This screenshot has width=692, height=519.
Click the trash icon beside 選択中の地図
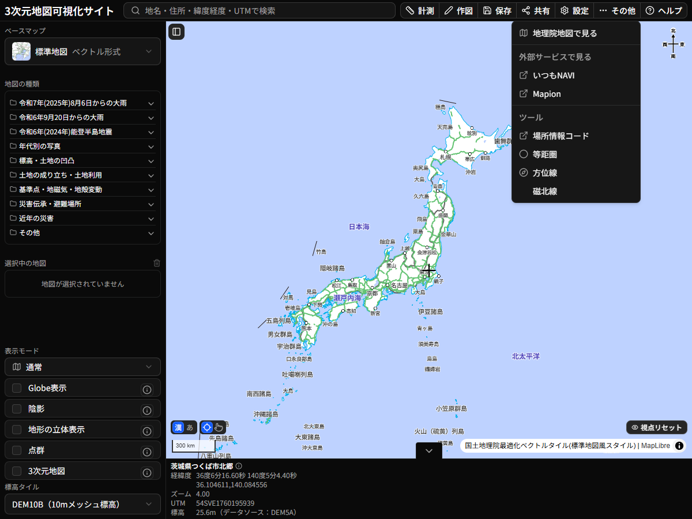(157, 263)
